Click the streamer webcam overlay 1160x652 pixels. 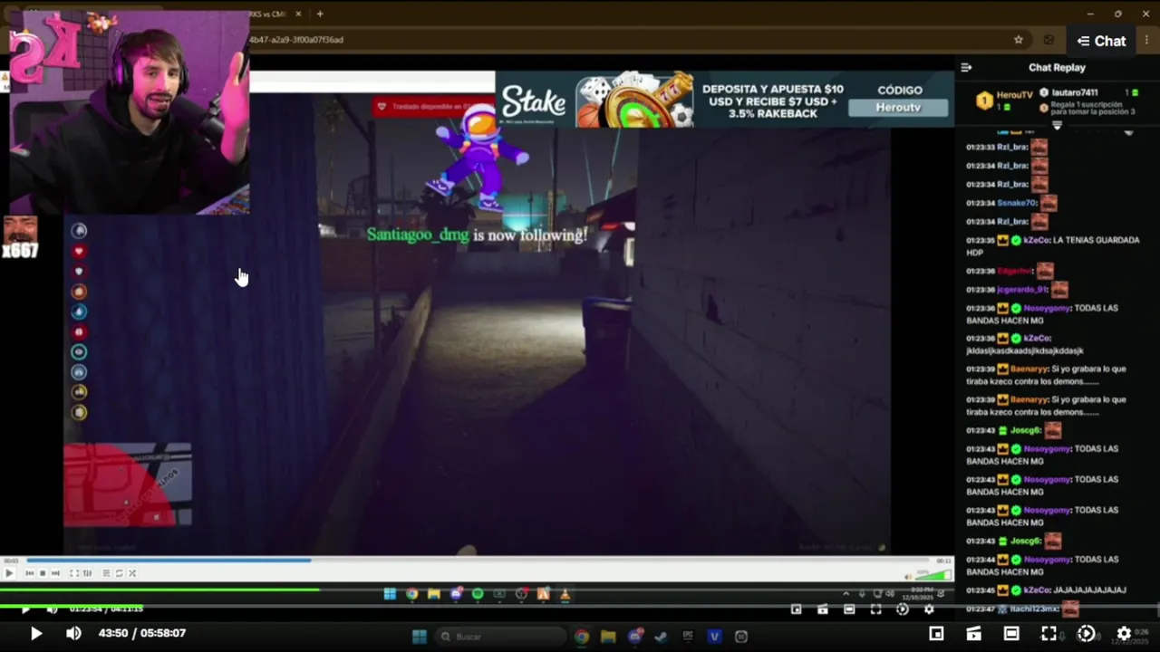(x=130, y=112)
